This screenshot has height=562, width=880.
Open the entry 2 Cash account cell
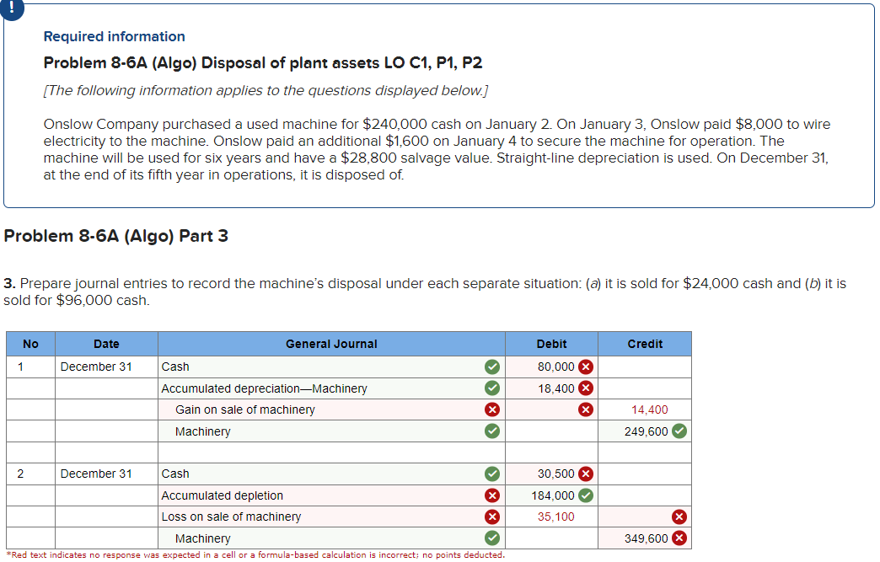(331, 474)
